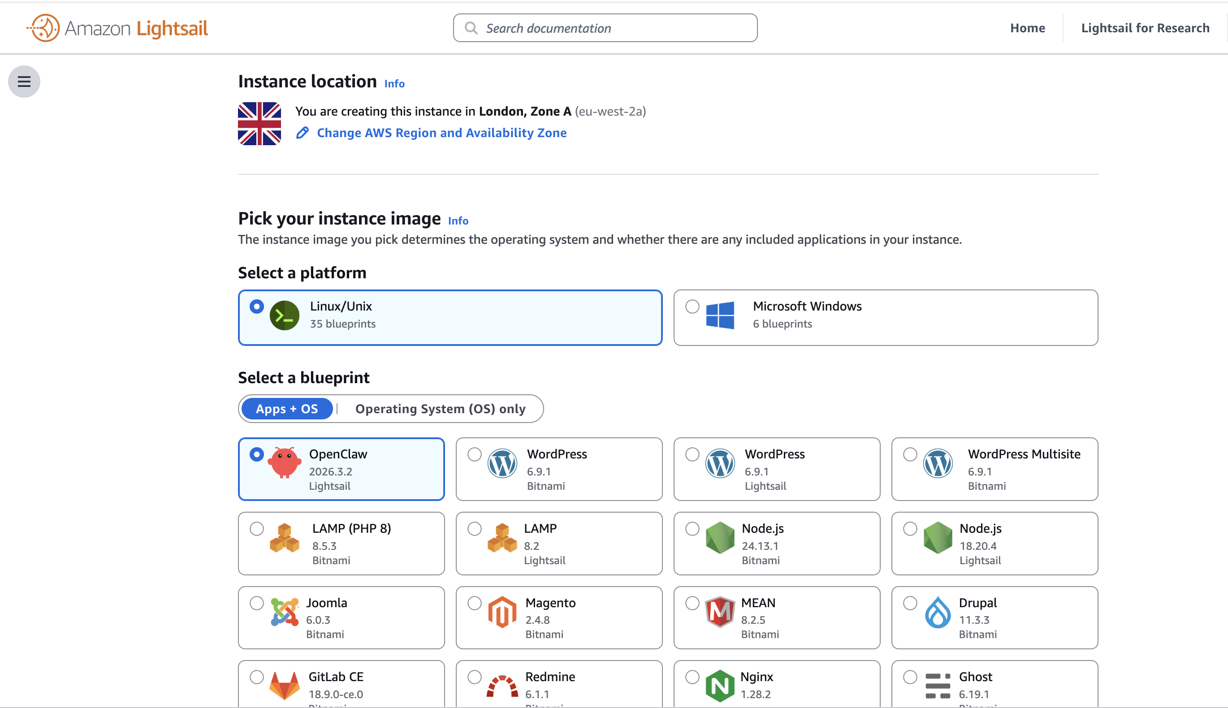This screenshot has width=1228, height=708.
Task: Click the pencil edit region icon
Action: pos(302,133)
